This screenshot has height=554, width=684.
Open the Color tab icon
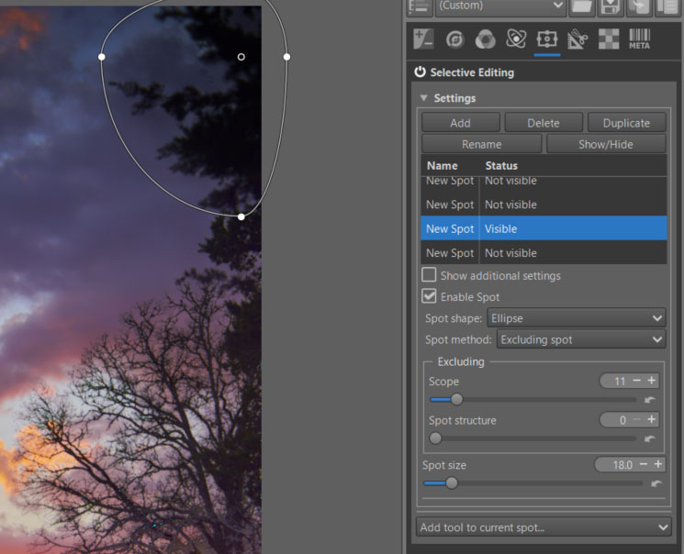(x=485, y=39)
